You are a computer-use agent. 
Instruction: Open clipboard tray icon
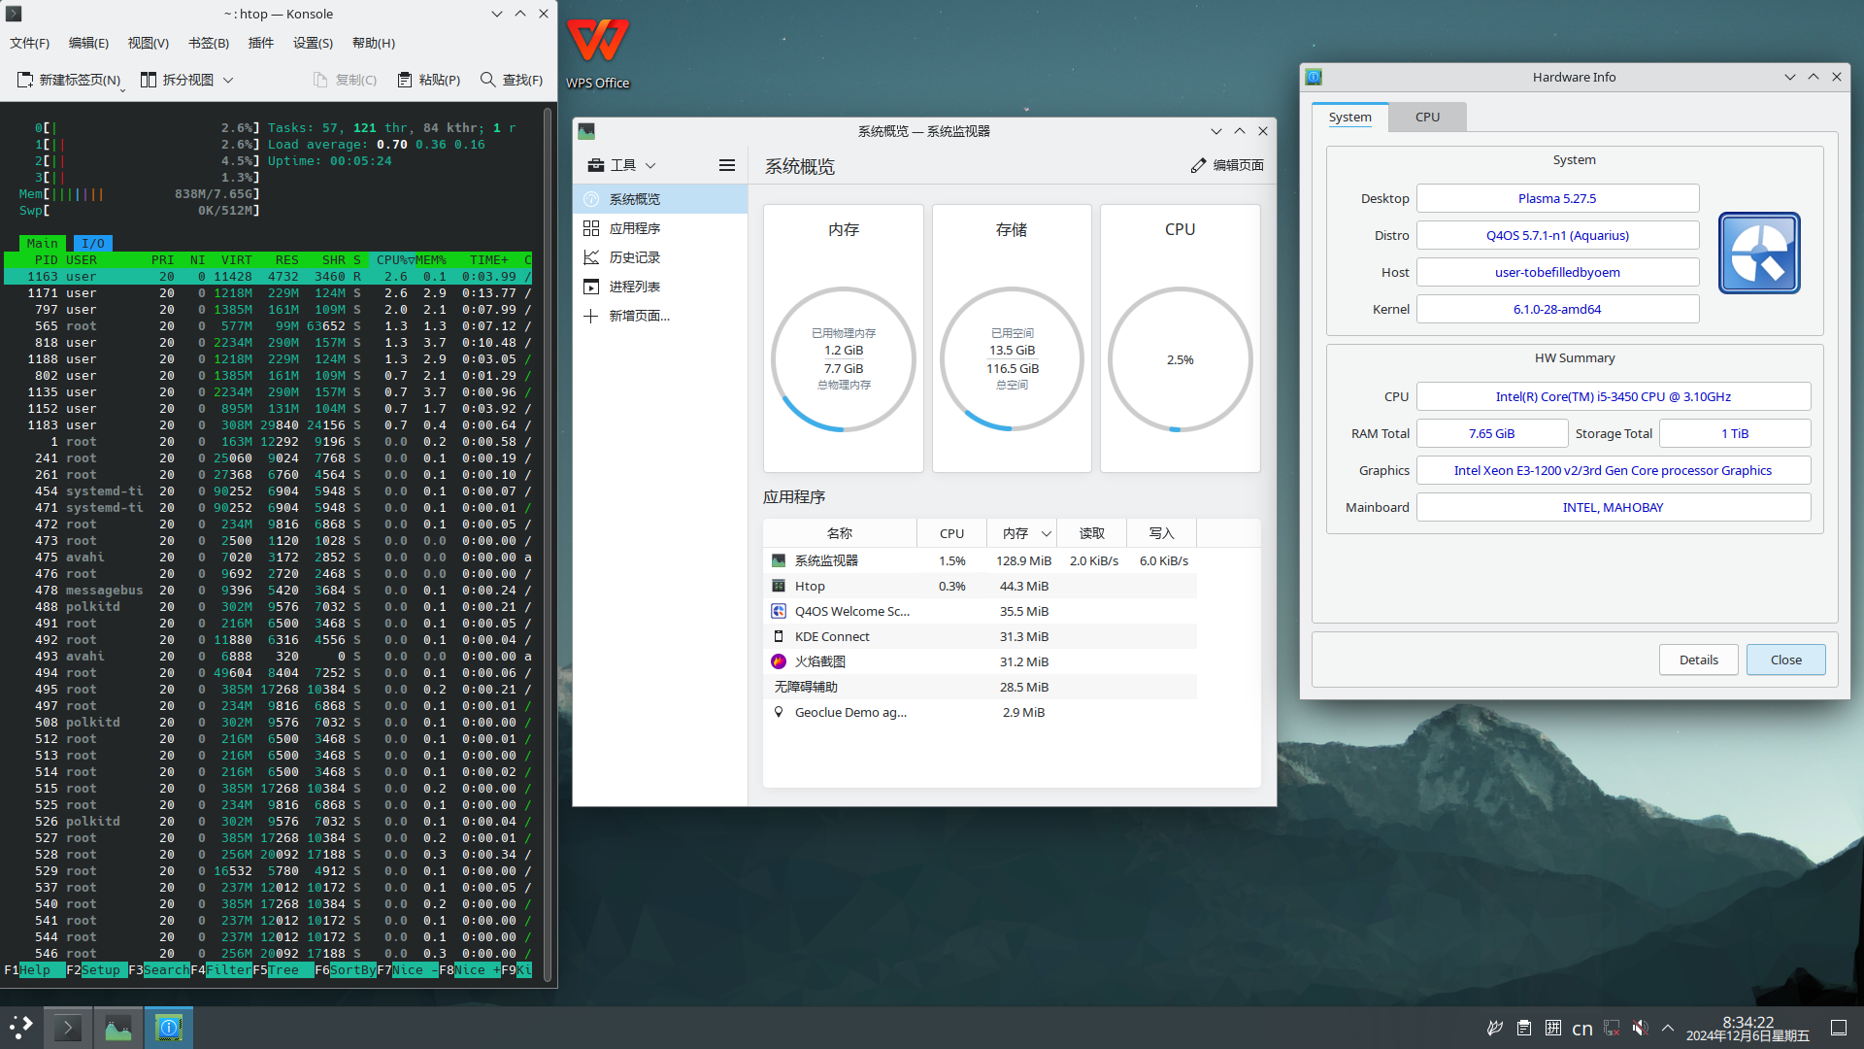click(1524, 1028)
